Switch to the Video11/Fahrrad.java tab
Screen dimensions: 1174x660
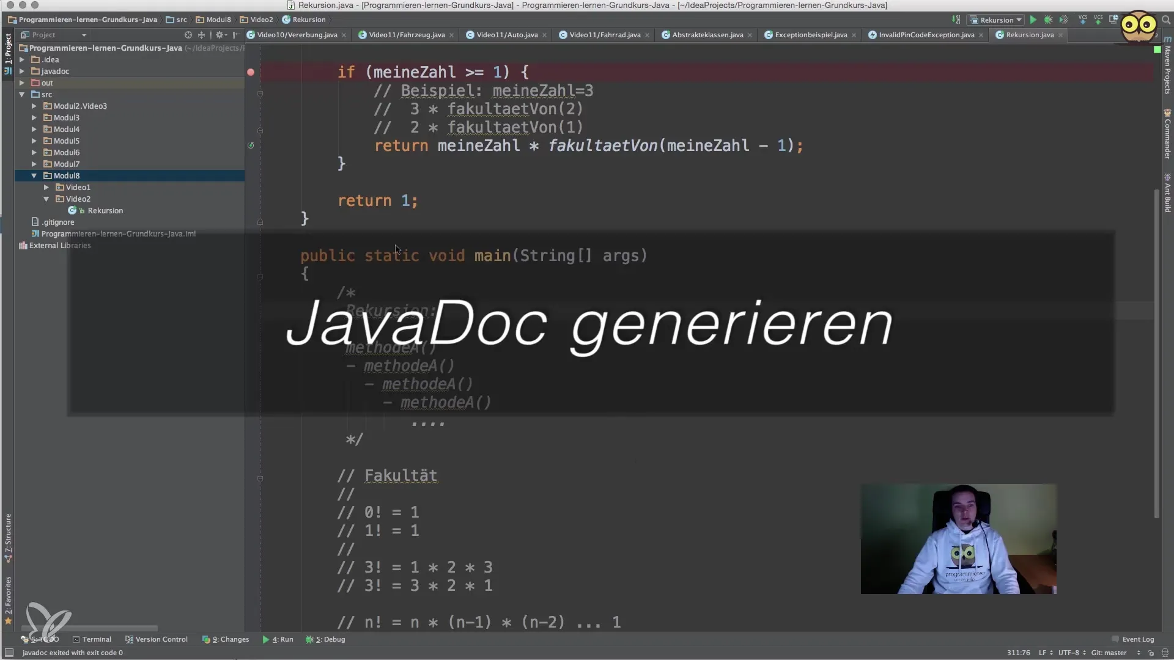pos(605,35)
